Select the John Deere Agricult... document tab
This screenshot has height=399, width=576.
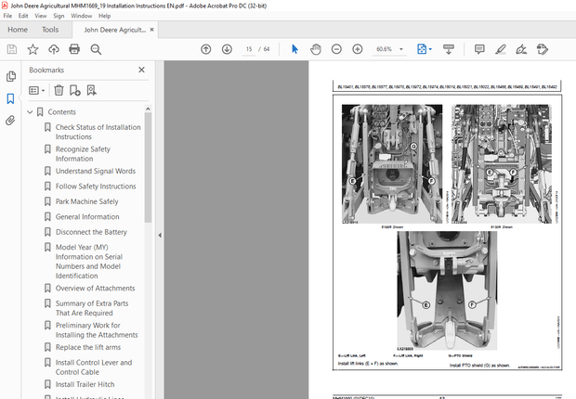click(114, 30)
